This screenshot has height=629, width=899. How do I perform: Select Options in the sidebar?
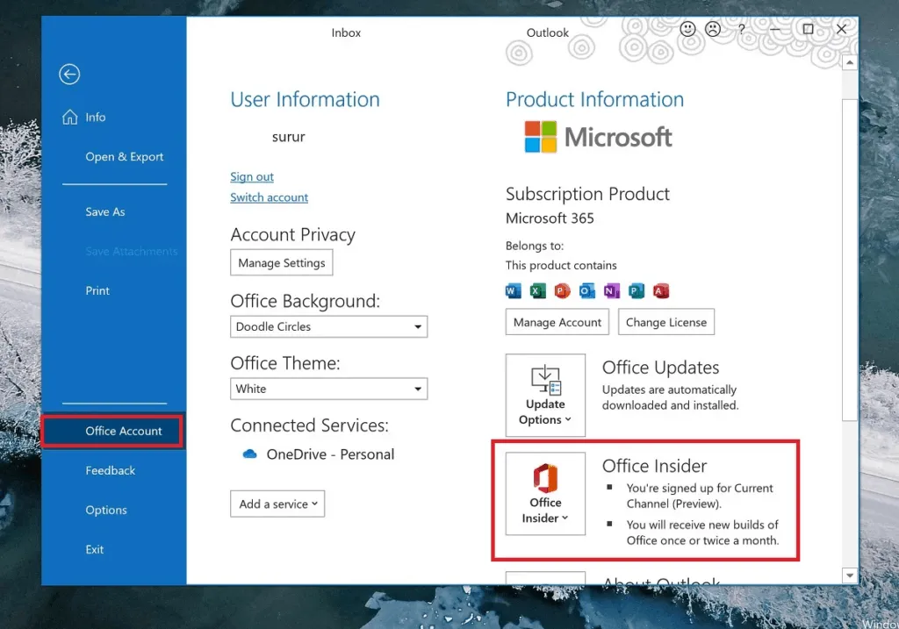point(106,511)
